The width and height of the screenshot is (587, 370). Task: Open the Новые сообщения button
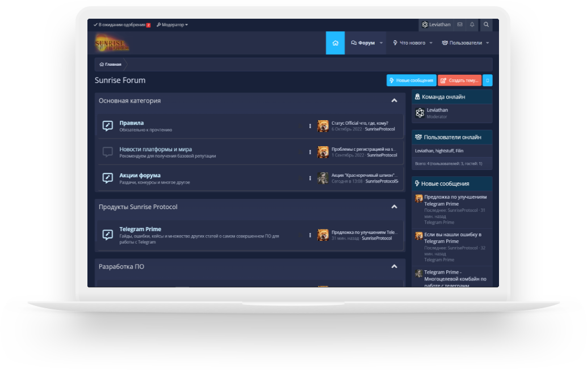click(x=411, y=80)
